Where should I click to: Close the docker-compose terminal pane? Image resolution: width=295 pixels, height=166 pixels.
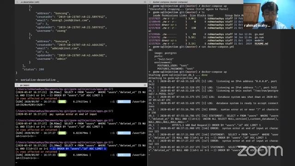click(150, 2)
